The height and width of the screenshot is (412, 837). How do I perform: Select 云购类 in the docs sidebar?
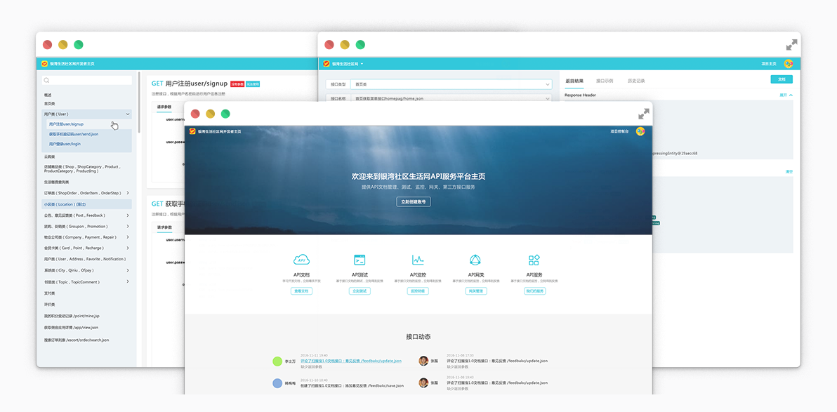click(49, 157)
